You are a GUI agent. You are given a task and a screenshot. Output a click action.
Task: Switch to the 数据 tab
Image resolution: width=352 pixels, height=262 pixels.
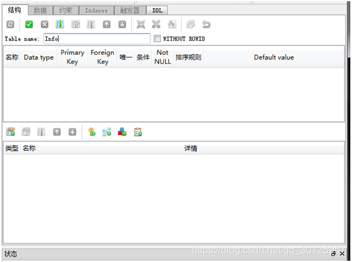pos(40,10)
